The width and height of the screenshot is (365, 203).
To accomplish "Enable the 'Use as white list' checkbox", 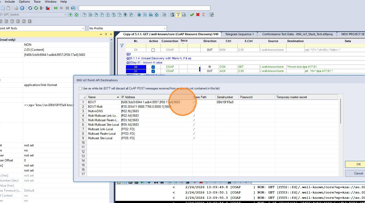I will [80, 88].
